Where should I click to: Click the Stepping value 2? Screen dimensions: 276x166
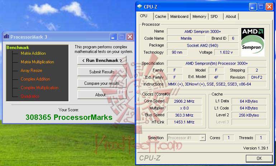tap(257, 70)
